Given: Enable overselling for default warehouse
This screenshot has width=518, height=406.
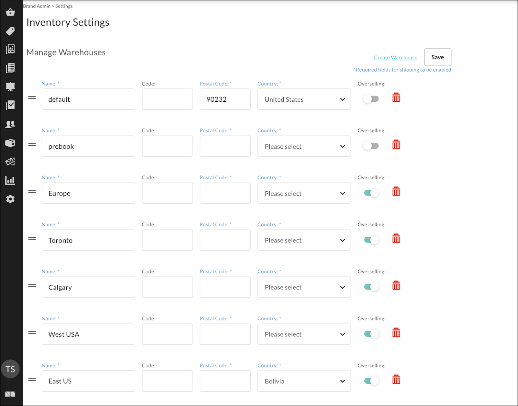Looking at the screenshot, I should coord(371,99).
